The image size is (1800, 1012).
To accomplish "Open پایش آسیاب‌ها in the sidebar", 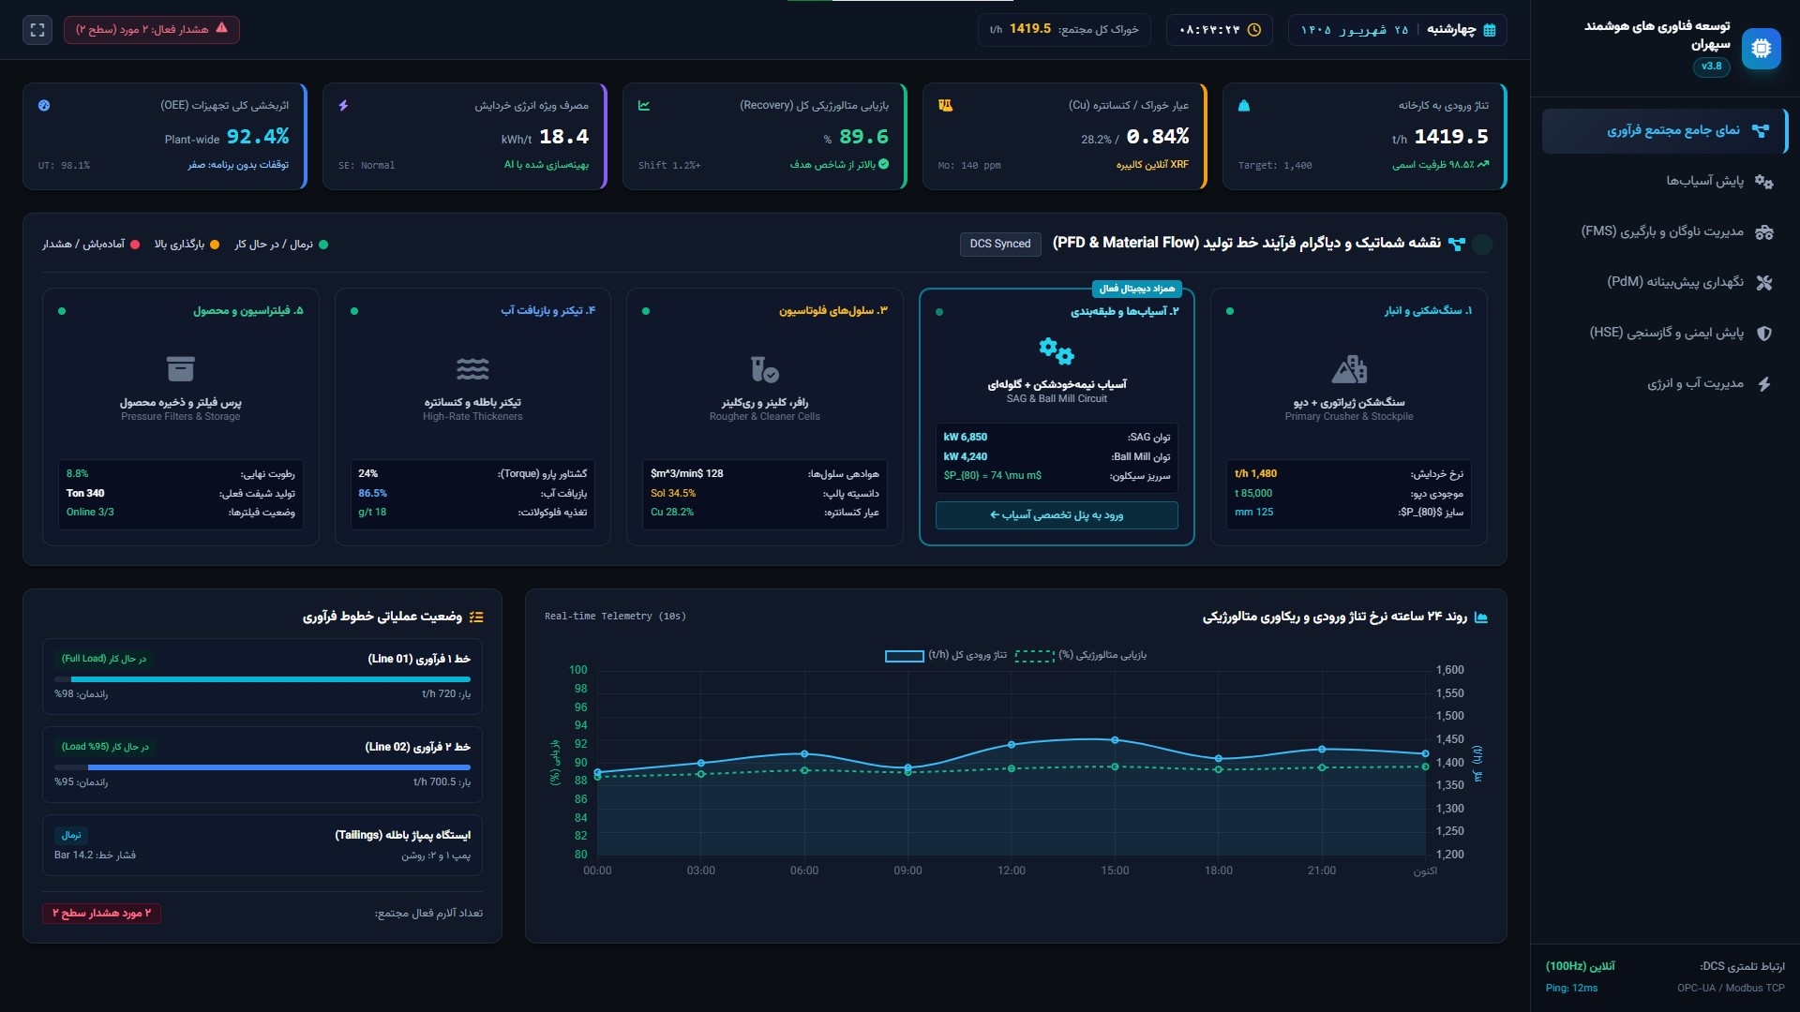I will (x=1664, y=182).
